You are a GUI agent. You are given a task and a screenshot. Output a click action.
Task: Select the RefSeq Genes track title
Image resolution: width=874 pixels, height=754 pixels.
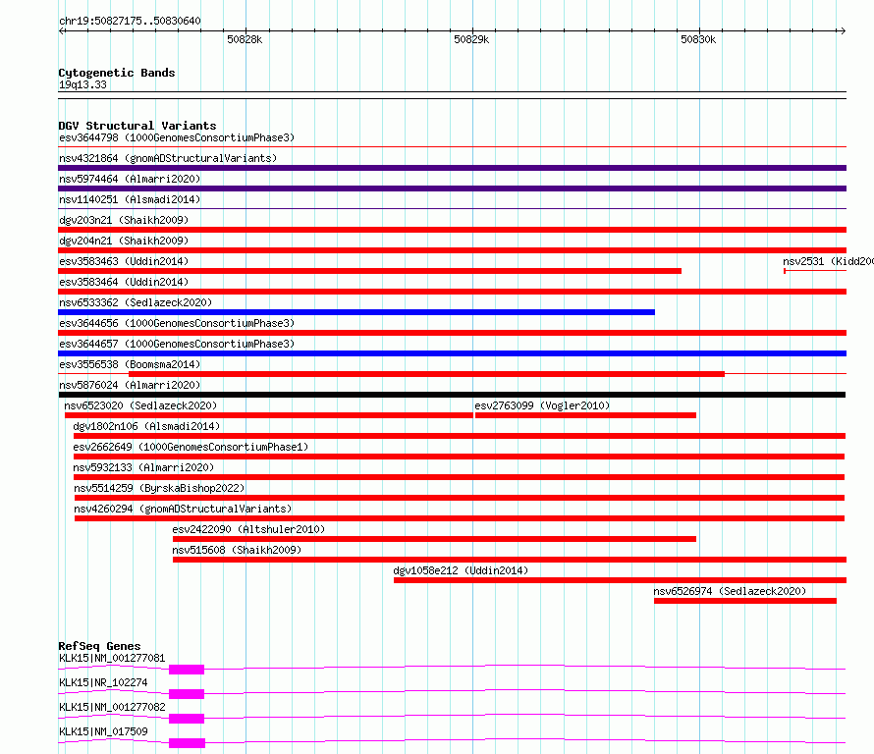(x=99, y=646)
